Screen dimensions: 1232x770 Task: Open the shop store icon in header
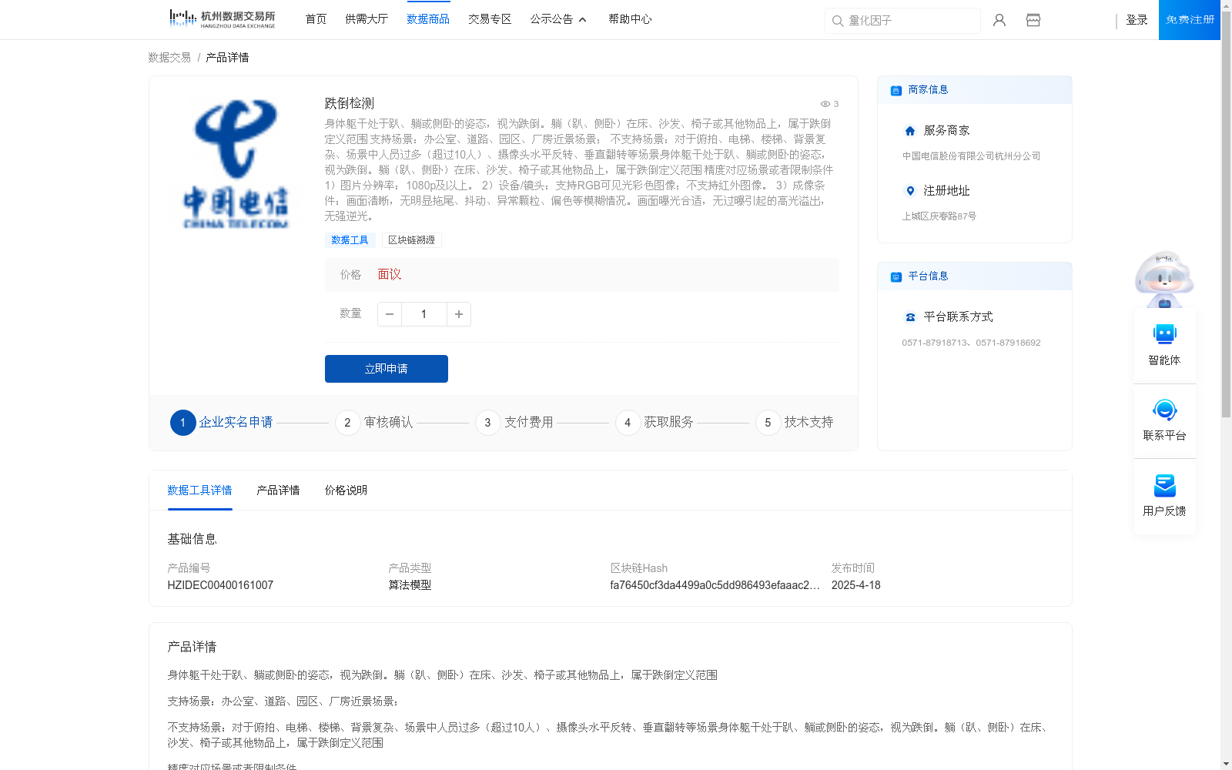pyautogui.click(x=1033, y=20)
